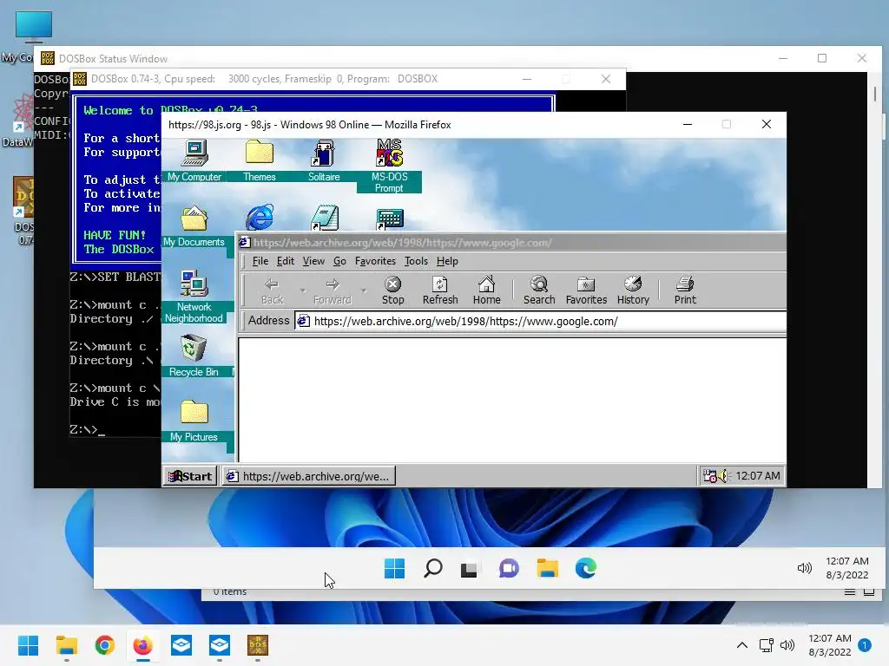Expand the Forward history dropdown arrow

pos(364,291)
